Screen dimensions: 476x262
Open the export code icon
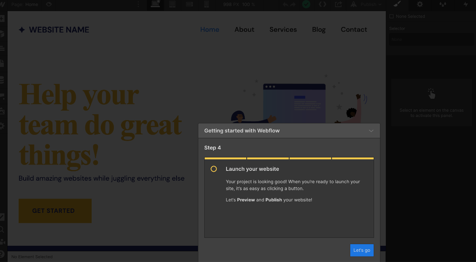pyautogui.click(x=322, y=4)
